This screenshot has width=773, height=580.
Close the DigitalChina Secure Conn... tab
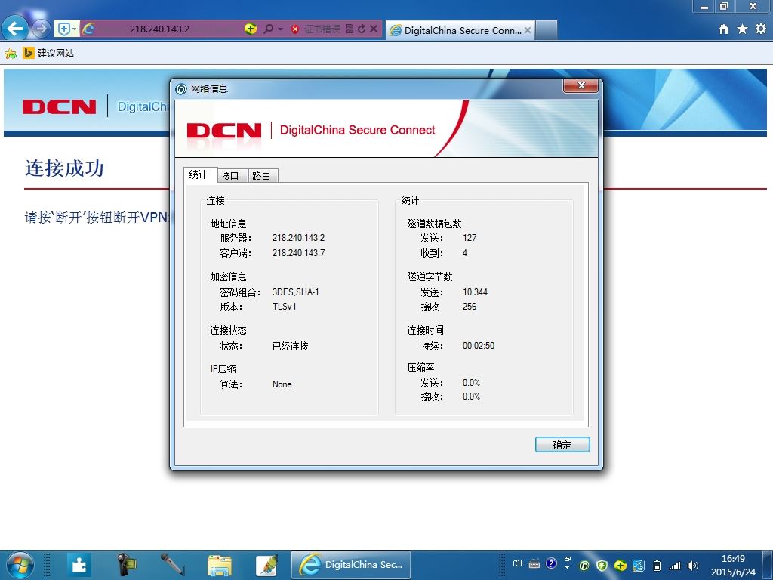click(x=528, y=30)
